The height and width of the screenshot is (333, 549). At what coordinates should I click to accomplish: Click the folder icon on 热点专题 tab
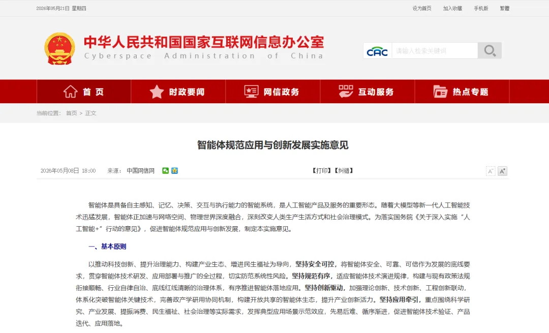(440, 92)
